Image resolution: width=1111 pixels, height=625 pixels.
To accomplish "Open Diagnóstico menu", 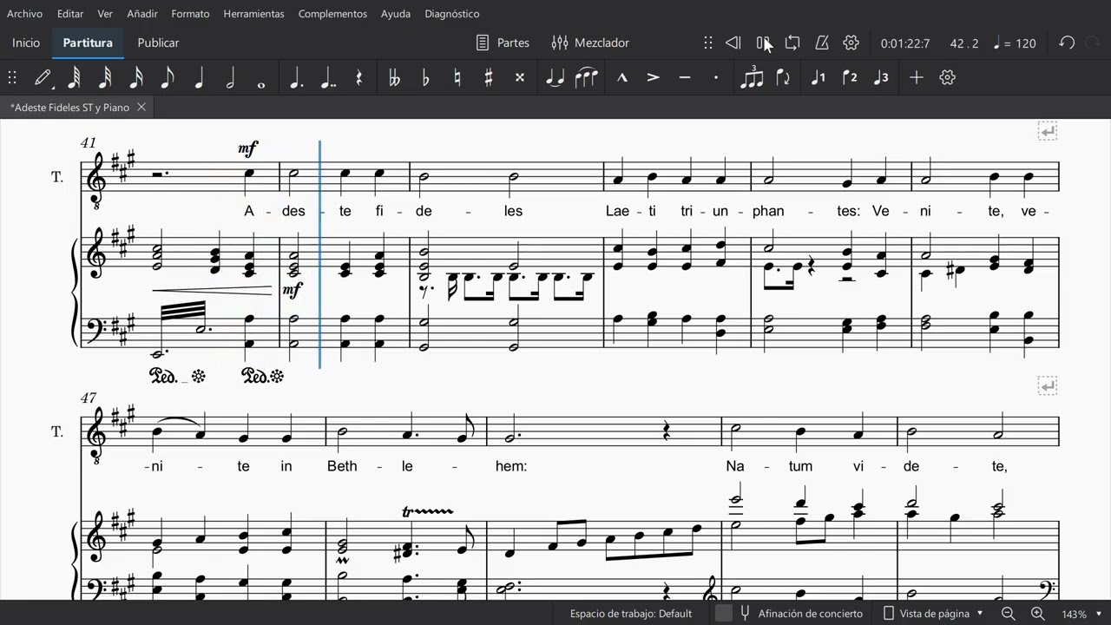I will (x=451, y=14).
